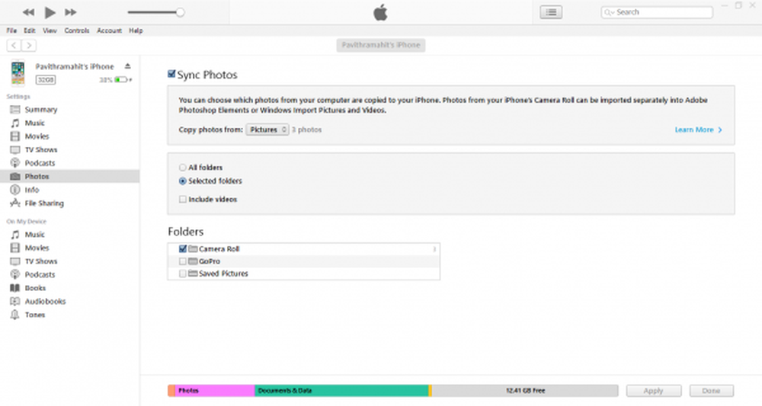The width and height of the screenshot is (762, 406).
Task: Click the back navigation arrow
Action: pos(13,45)
